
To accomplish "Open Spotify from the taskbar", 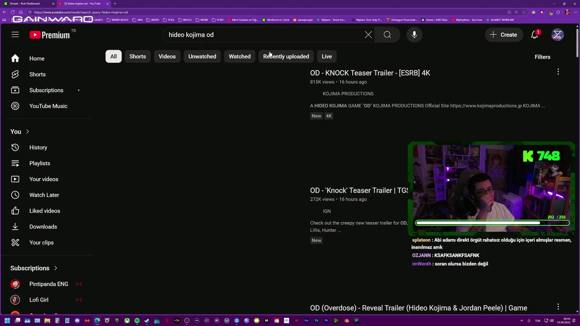I will pos(137,321).
